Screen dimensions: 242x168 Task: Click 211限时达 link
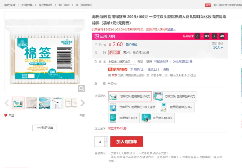(x=137, y=69)
